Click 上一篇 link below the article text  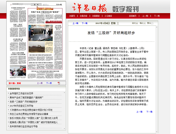coord(139,112)
